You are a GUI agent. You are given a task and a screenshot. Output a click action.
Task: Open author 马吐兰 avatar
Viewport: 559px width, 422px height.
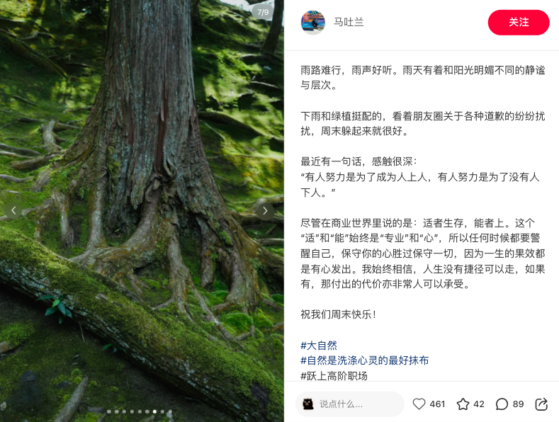click(x=313, y=22)
